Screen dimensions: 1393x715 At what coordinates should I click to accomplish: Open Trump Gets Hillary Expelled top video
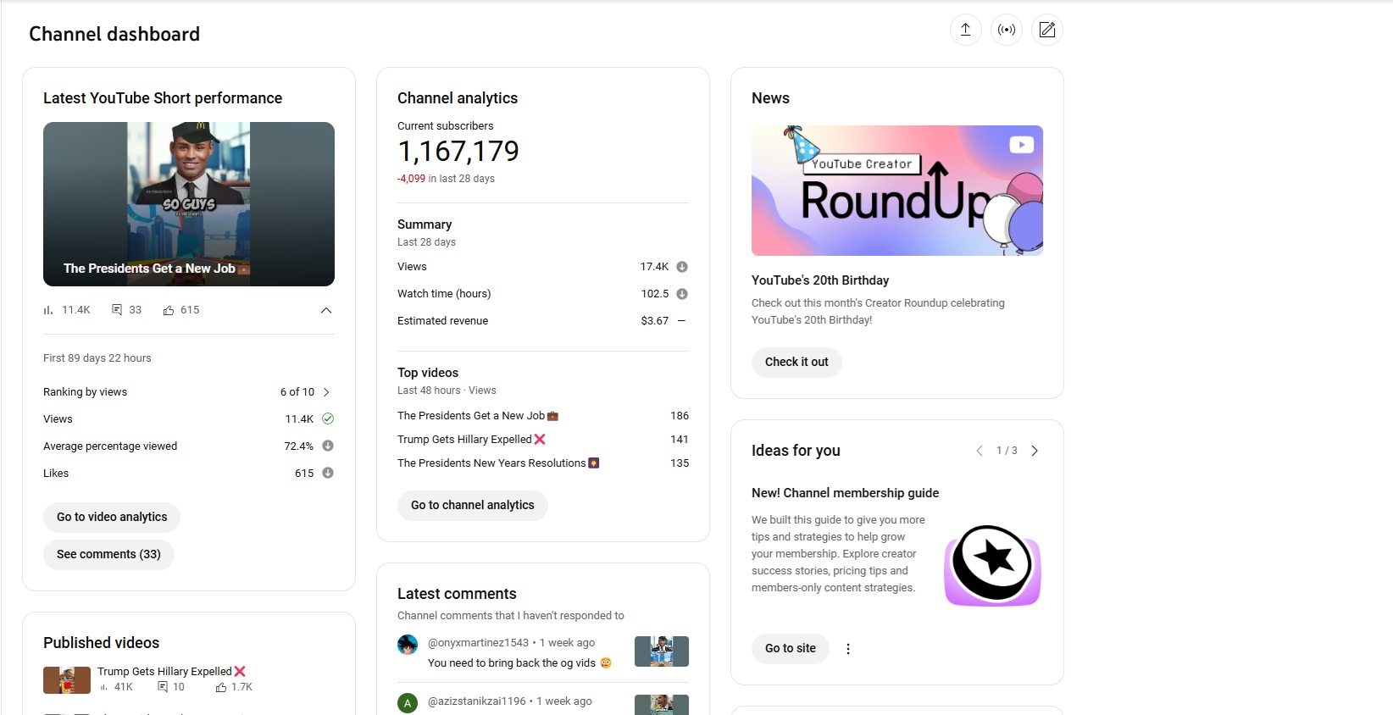464,439
